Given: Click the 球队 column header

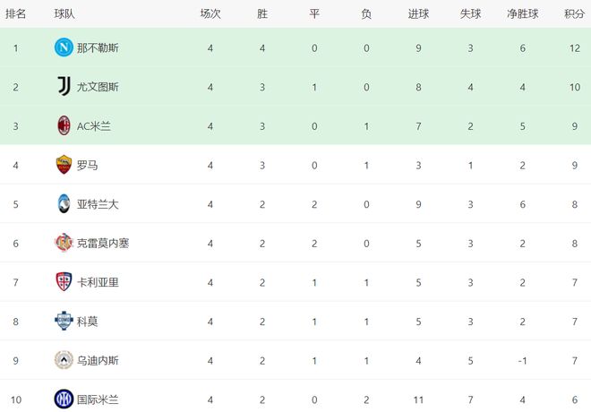Looking at the screenshot, I should coord(64,13).
